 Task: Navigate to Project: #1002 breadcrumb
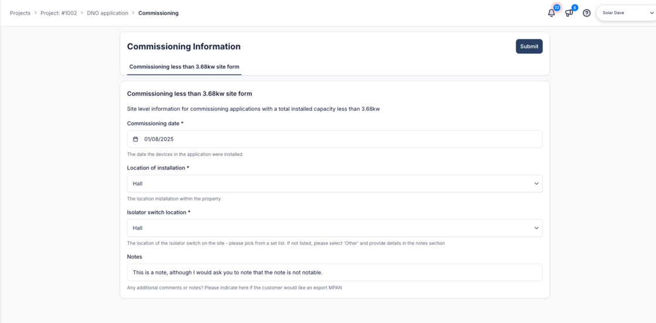[x=59, y=13]
